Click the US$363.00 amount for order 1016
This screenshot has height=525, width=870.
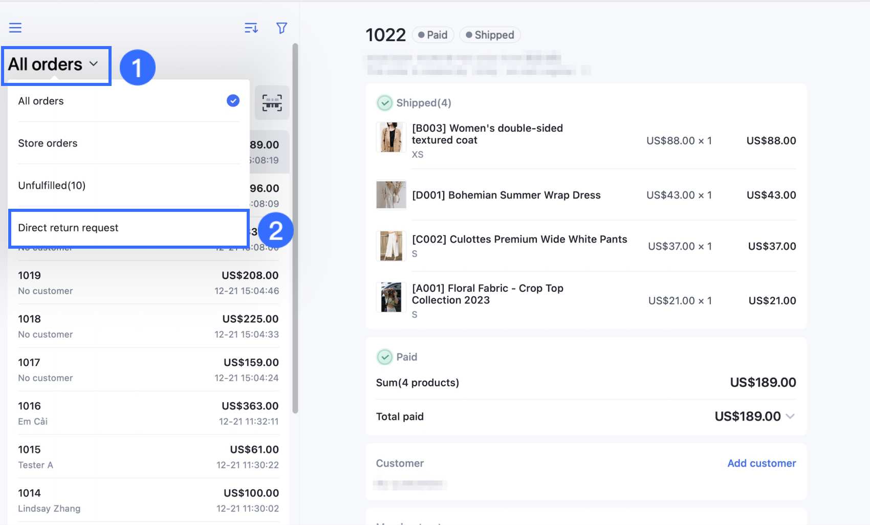click(x=250, y=406)
